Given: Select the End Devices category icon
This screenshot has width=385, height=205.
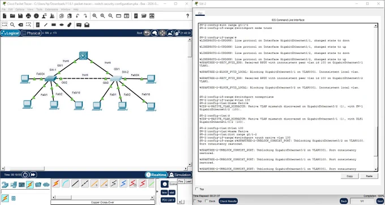Looking at the screenshot, I should point(14,185).
